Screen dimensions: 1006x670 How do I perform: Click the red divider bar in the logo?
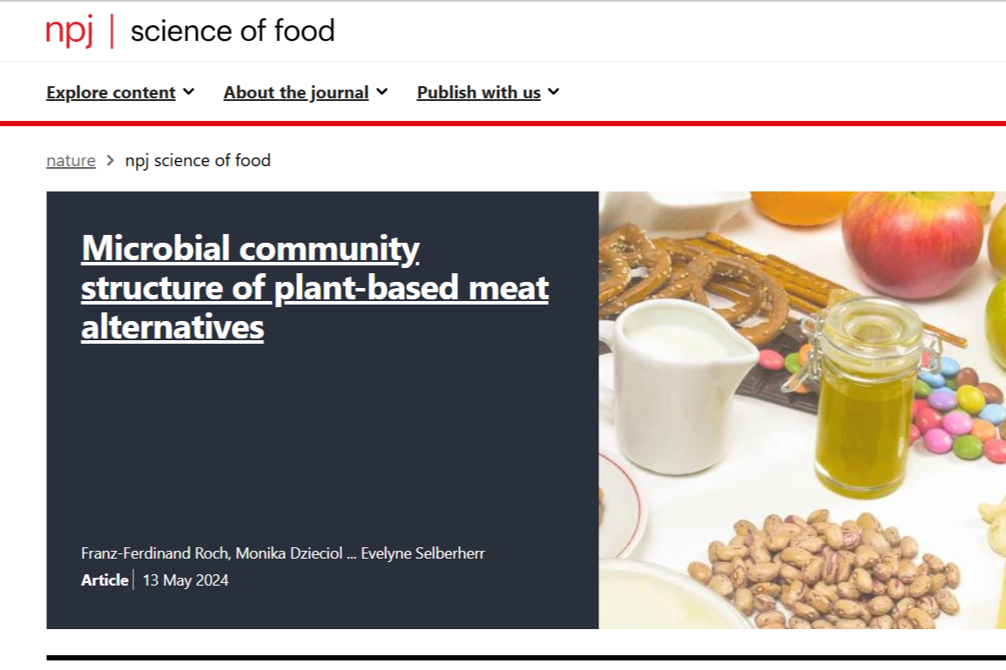pos(112,31)
